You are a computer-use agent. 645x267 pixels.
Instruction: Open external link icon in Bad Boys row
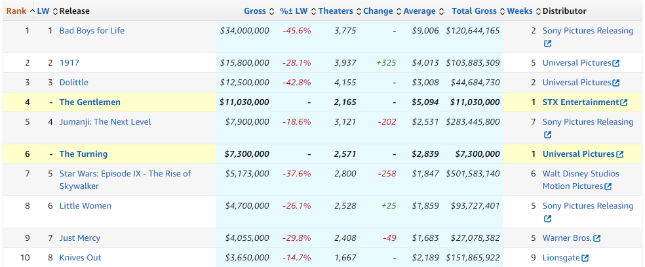coord(547,44)
